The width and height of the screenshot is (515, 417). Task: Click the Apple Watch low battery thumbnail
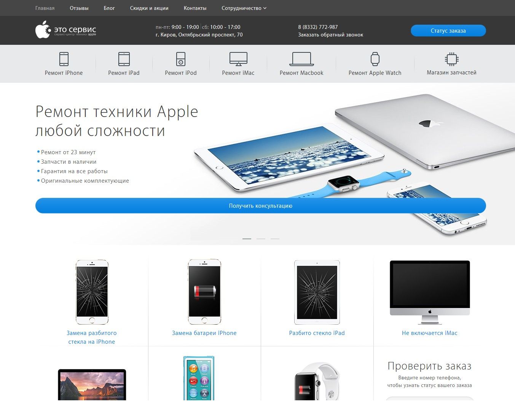pyautogui.click(x=317, y=381)
